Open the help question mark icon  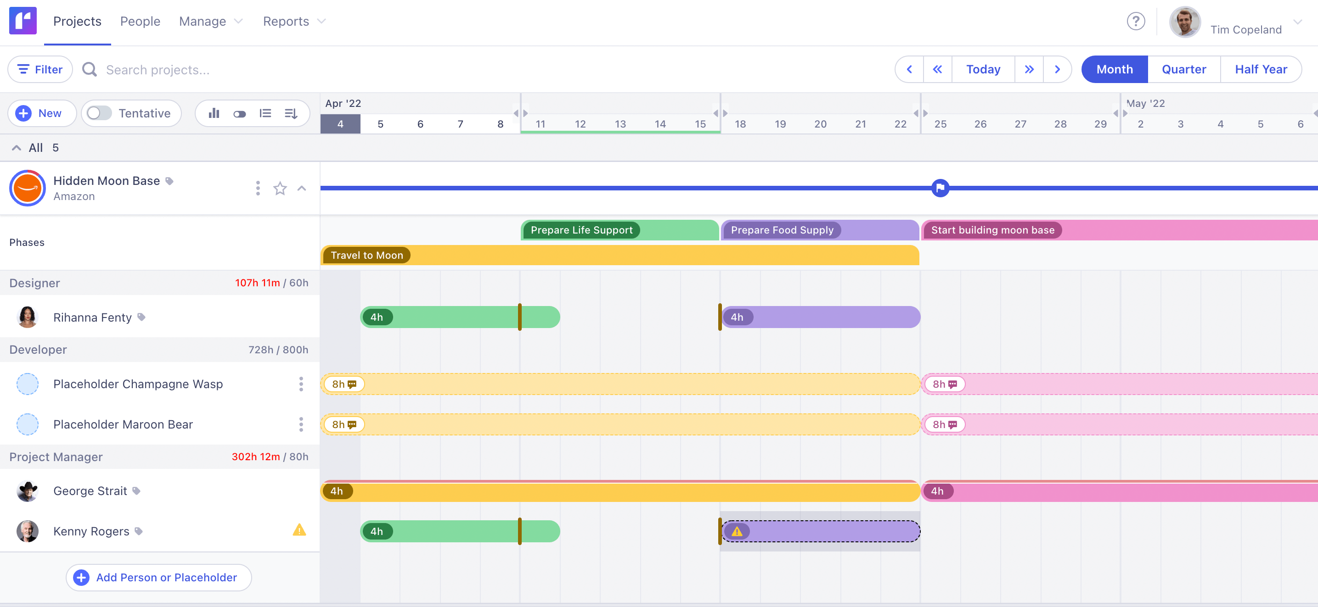point(1135,22)
